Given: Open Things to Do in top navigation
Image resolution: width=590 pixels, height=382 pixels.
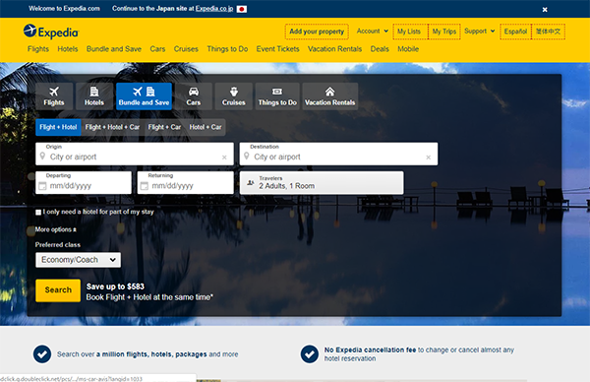Looking at the screenshot, I should coord(227,49).
